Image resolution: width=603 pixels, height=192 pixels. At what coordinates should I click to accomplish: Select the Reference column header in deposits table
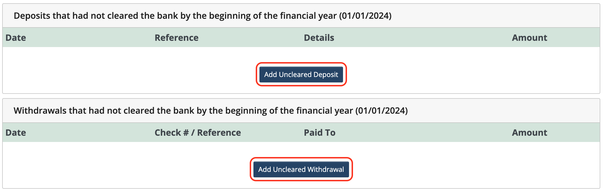[x=176, y=38]
